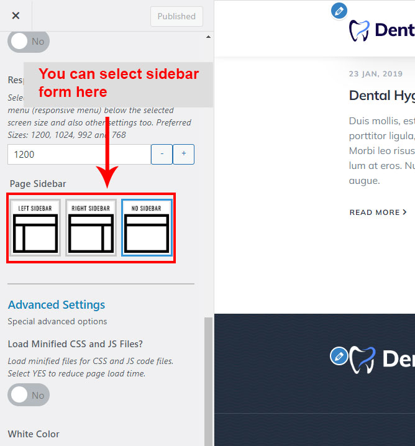Click the Published button
415x446 pixels.
(176, 16)
